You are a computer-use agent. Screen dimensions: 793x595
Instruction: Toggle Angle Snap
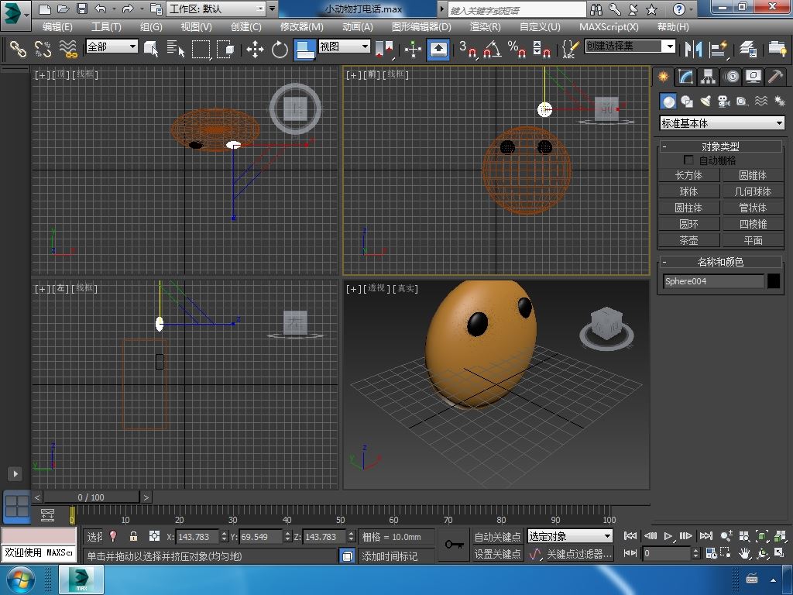493,49
